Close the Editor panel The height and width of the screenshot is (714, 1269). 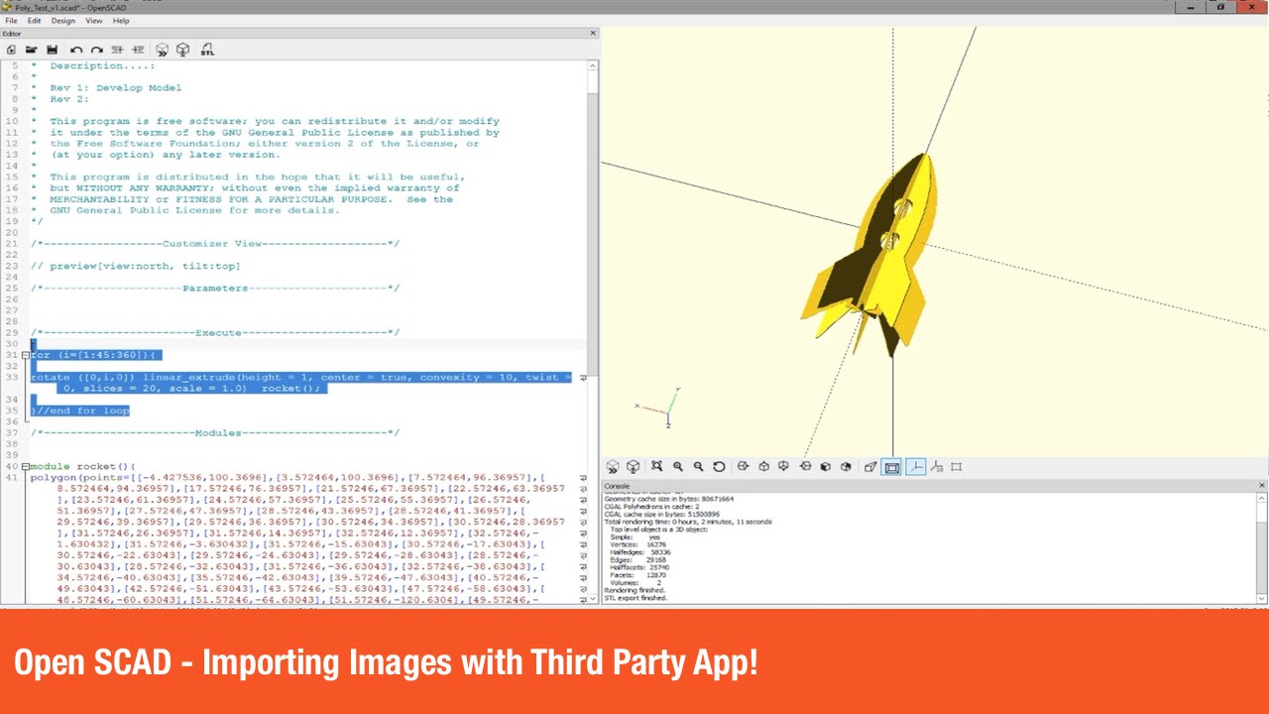tap(594, 33)
